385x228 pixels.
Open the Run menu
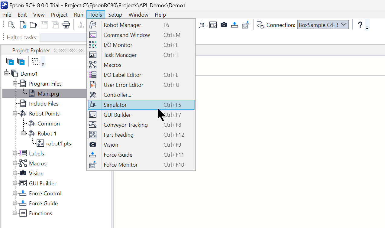79,15
